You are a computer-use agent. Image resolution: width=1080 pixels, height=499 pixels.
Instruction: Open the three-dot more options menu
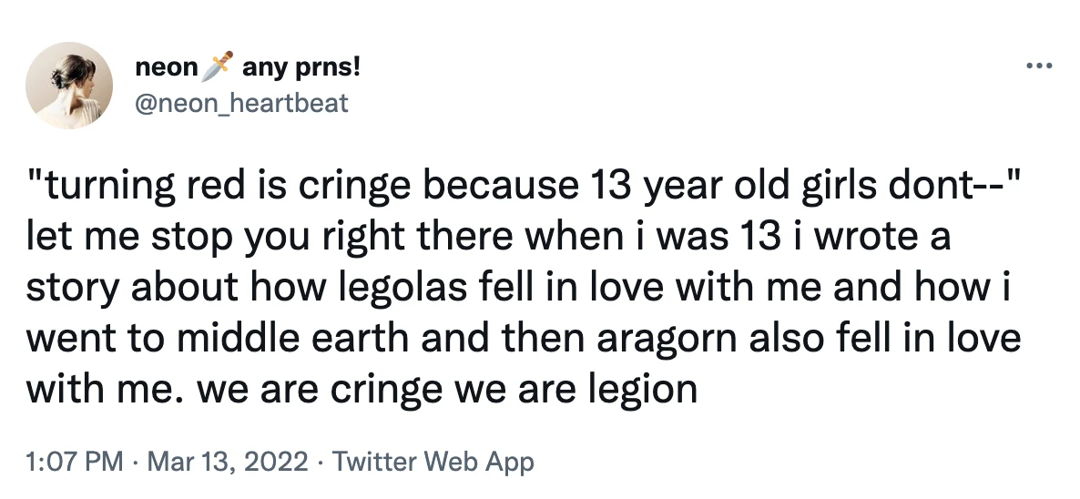tap(1038, 66)
